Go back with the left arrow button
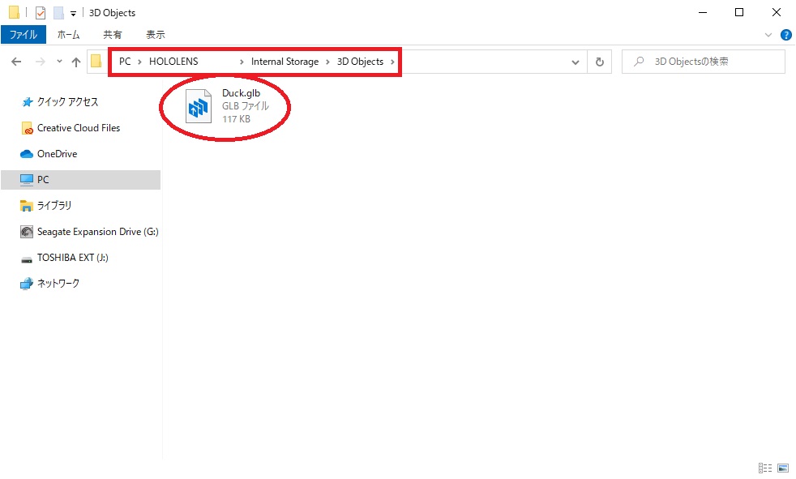The height and width of the screenshot is (479, 796). (16, 62)
